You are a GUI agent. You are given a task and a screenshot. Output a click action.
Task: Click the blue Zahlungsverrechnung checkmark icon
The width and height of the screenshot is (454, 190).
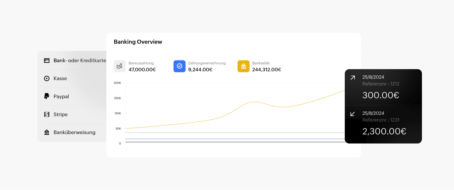tap(179, 66)
